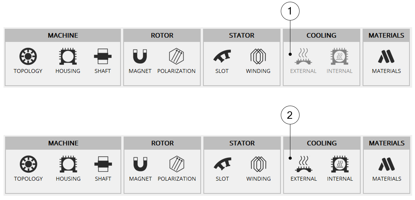Open Slot icon in ribbon marked 2
The width and height of the screenshot is (415, 200).
[x=222, y=165]
